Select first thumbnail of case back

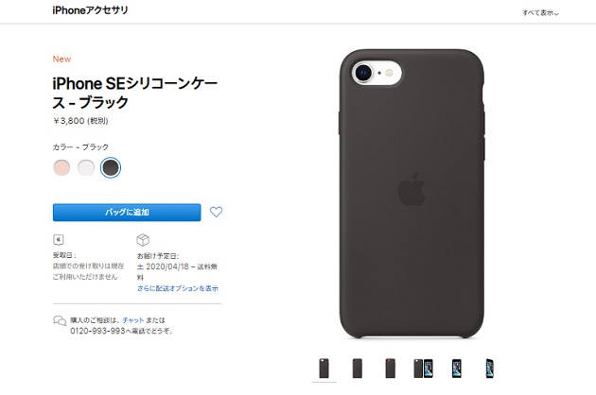(x=324, y=369)
